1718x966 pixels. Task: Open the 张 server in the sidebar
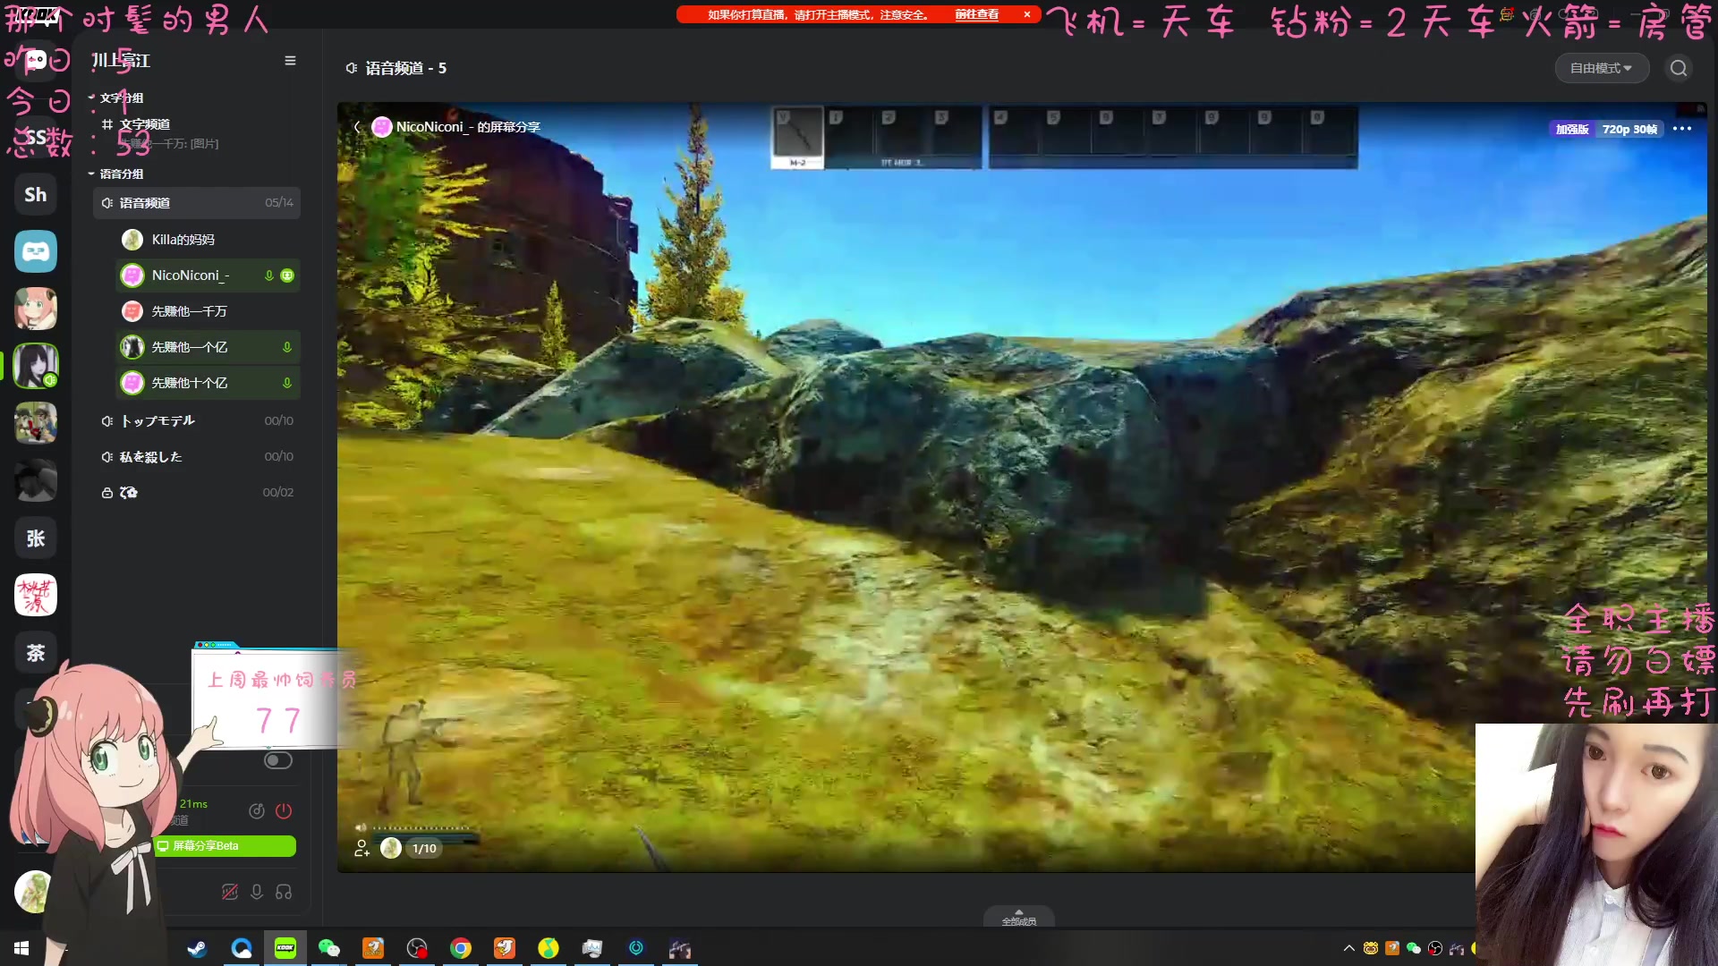36,538
